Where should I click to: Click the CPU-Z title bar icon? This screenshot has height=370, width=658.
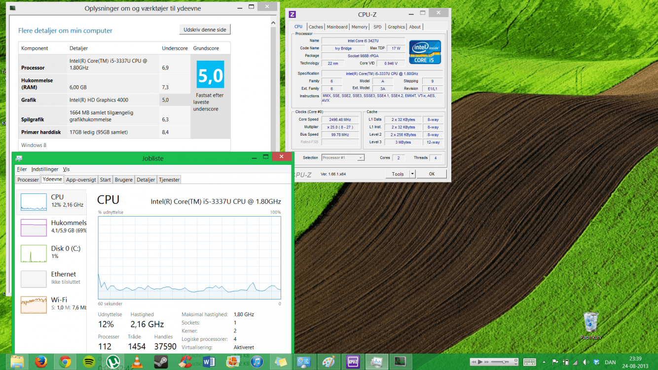292,14
